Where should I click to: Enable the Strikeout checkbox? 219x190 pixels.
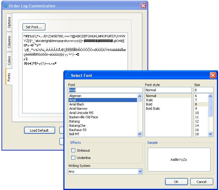[73, 150]
